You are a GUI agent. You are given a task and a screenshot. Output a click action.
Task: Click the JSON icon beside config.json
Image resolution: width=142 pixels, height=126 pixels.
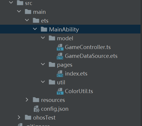37,109
